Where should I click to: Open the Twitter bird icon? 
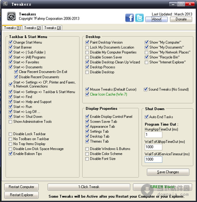click(139, 18)
